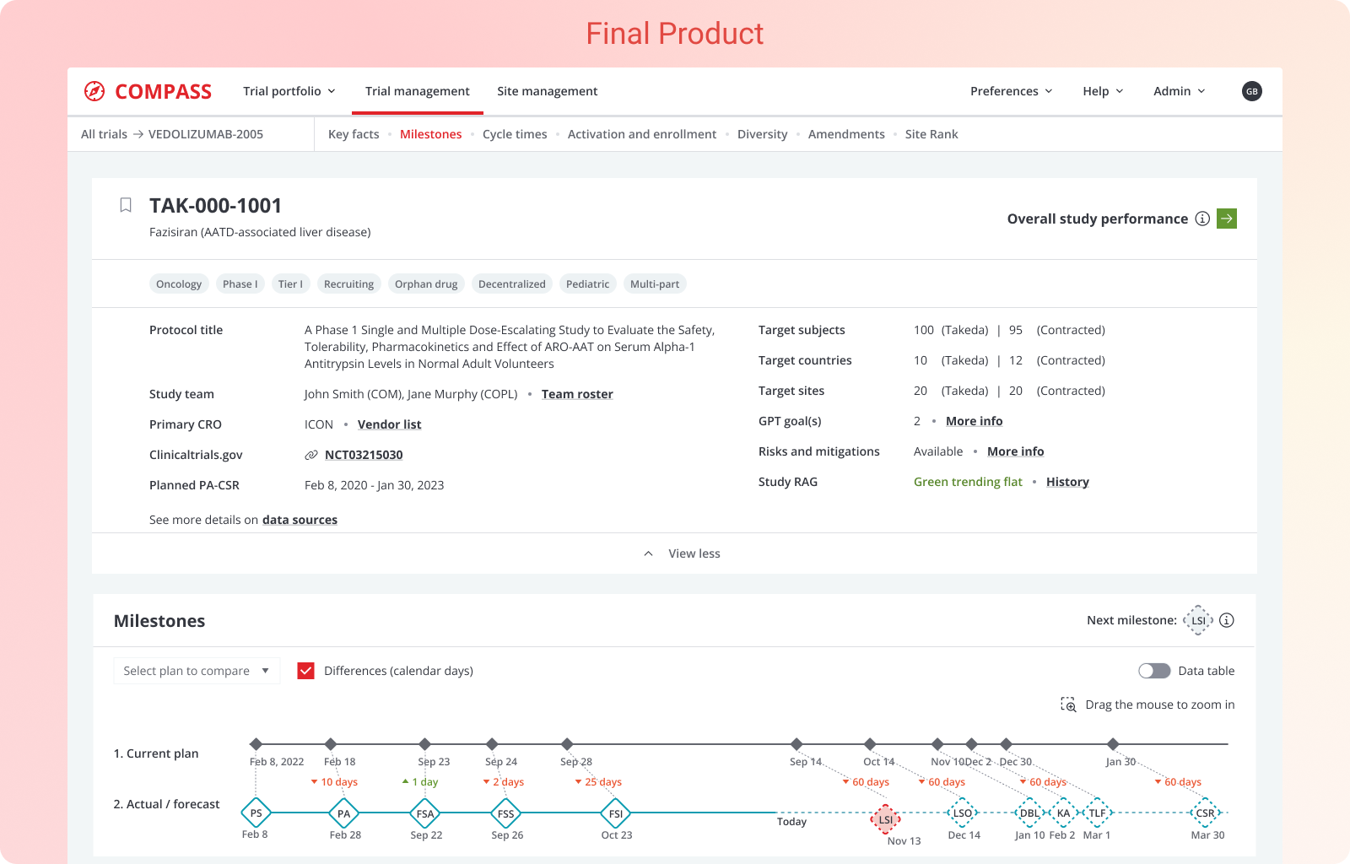
Task: Enable the Data table toggle
Action: pyautogui.click(x=1153, y=671)
